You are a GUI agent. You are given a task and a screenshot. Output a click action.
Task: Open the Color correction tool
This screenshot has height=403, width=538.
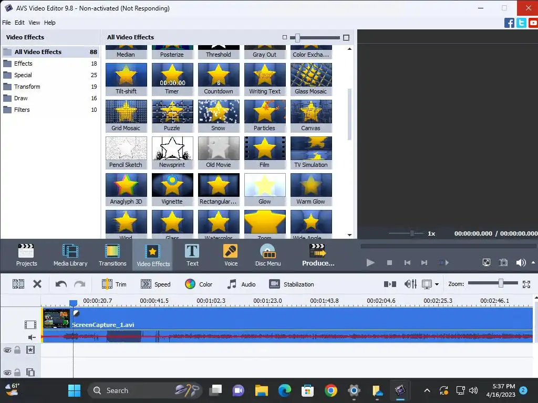[x=199, y=284]
